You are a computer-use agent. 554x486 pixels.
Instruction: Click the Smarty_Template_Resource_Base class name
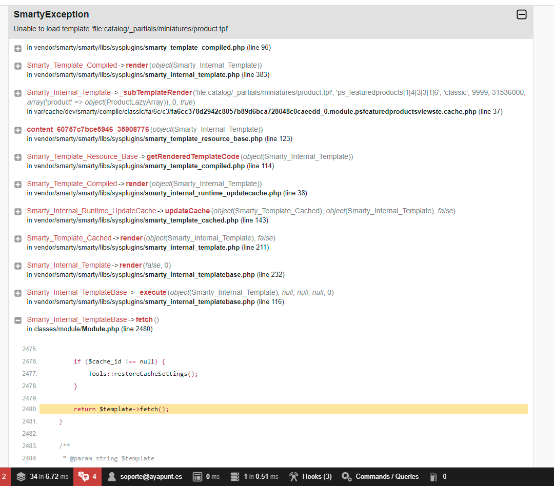[82, 156]
